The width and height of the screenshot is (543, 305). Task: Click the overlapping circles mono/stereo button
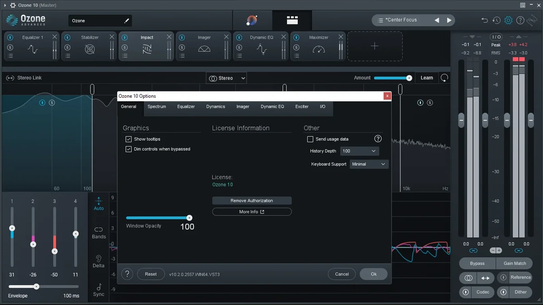[468, 278]
